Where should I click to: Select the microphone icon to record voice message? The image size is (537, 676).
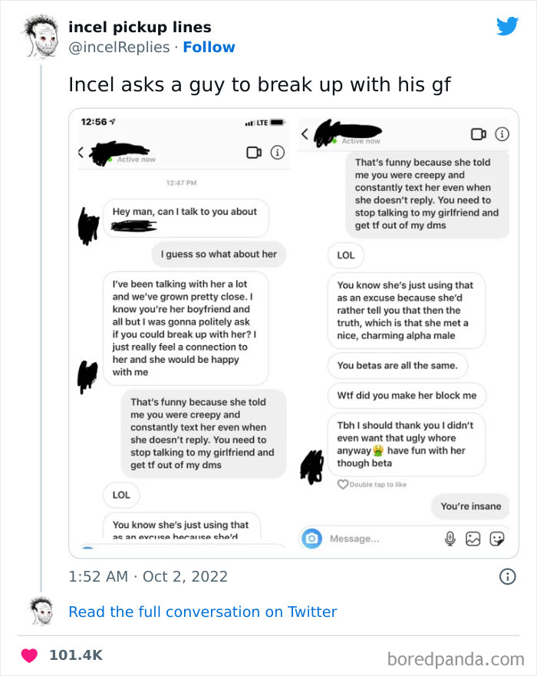click(x=448, y=539)
